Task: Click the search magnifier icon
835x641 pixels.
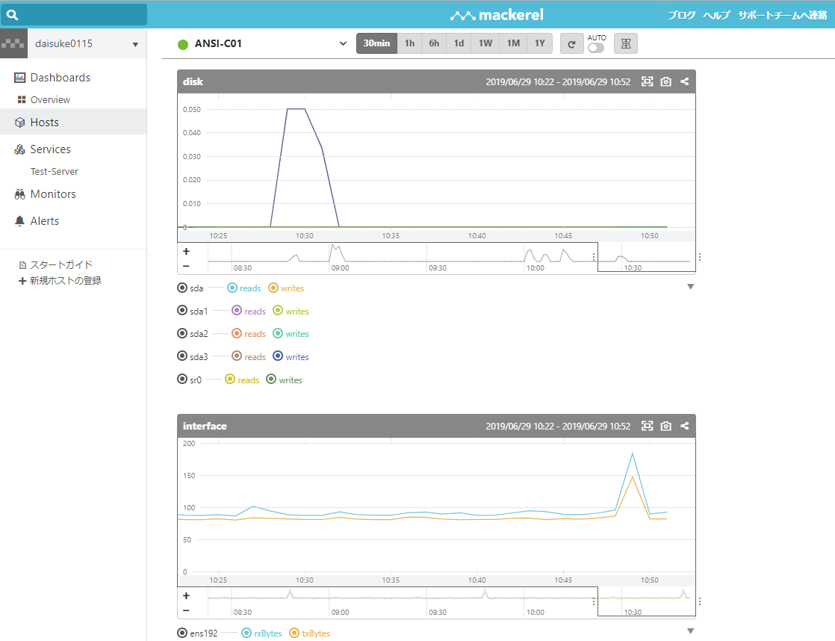Action: pyautogui.click(x=12, y=14)
